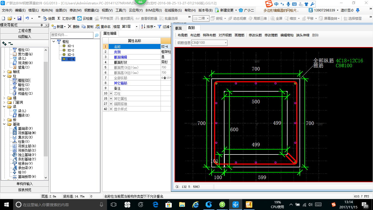Click 屏幕旋转 screen rotation tool
The height and width of the screenshot is (210, 373).
pyautogui.click(x=329, y=18)
